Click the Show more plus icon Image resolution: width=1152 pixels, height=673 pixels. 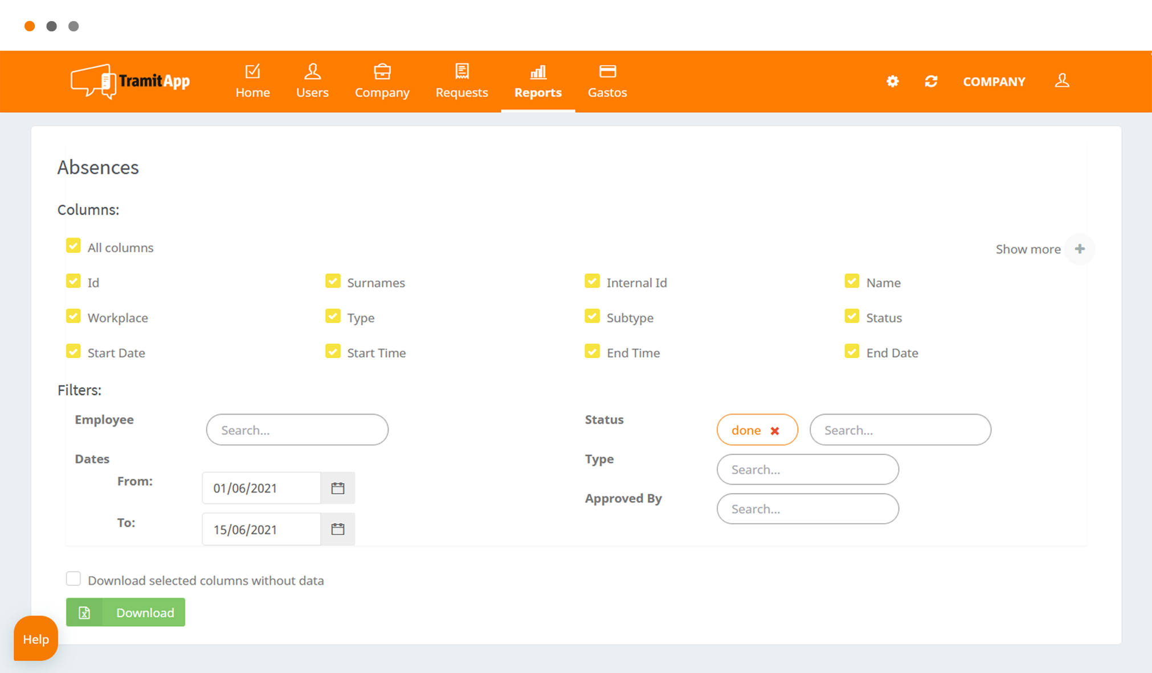click(1080, 249)
